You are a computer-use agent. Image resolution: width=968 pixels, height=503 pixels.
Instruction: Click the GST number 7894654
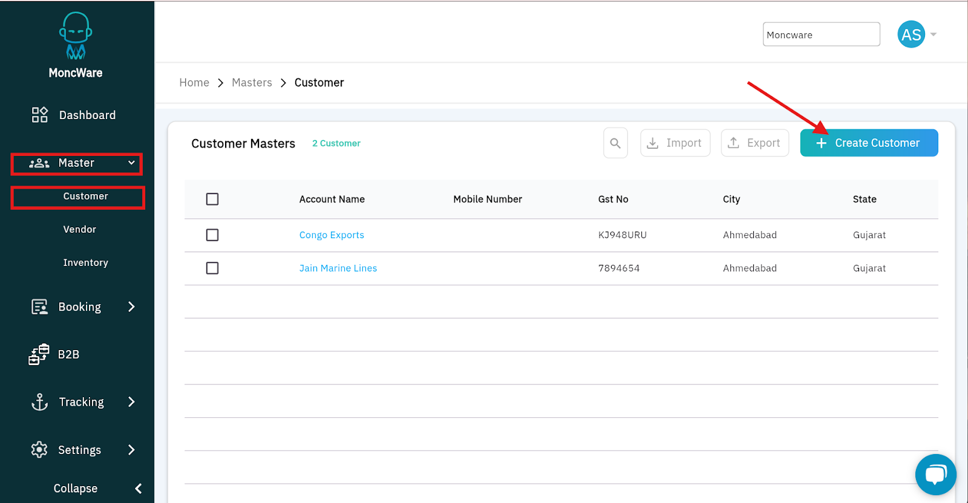619,268
